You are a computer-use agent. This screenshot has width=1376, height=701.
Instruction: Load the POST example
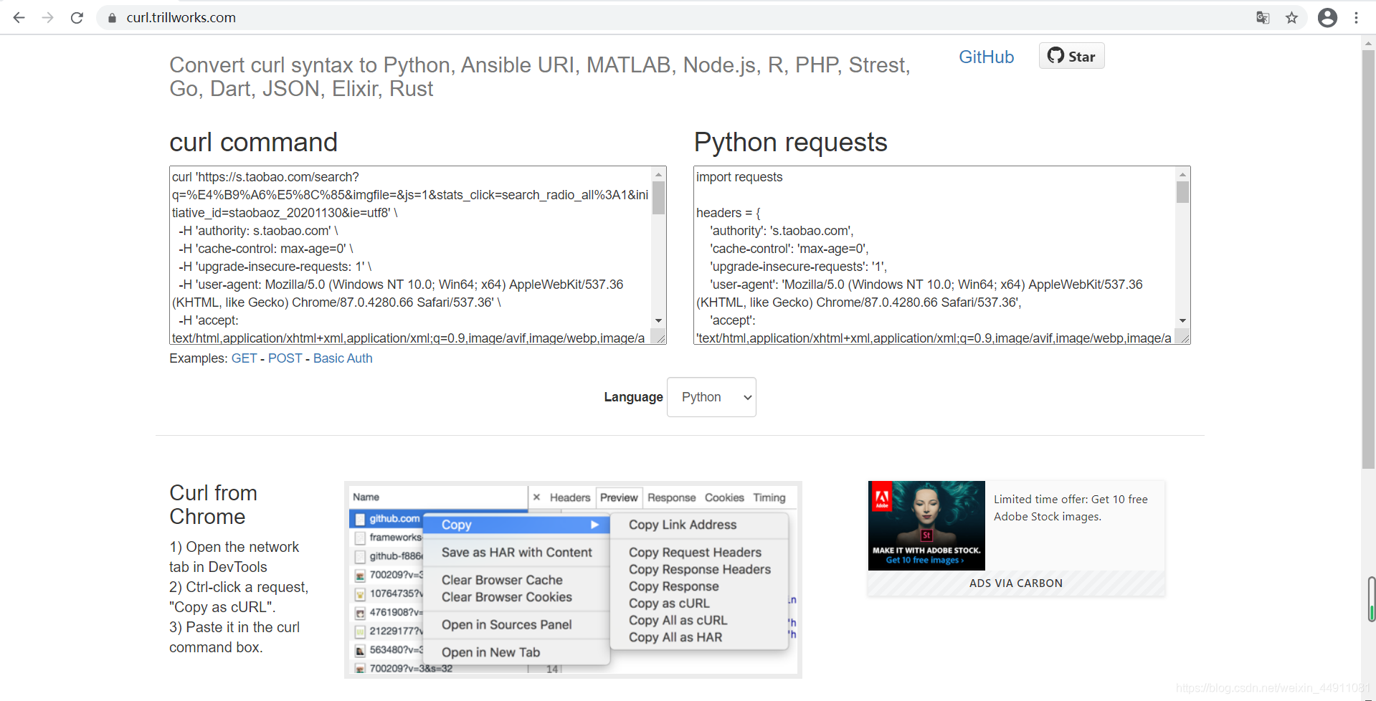coord(285,358)
